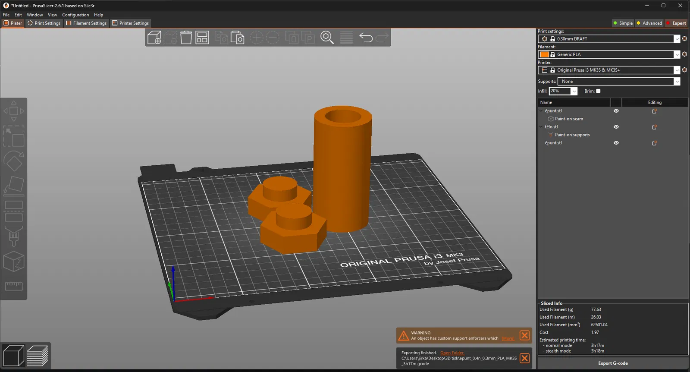Open the Configuration menu
Image resolution: width=690 pixels, height=372 pixels.
(x=75, y=15)
